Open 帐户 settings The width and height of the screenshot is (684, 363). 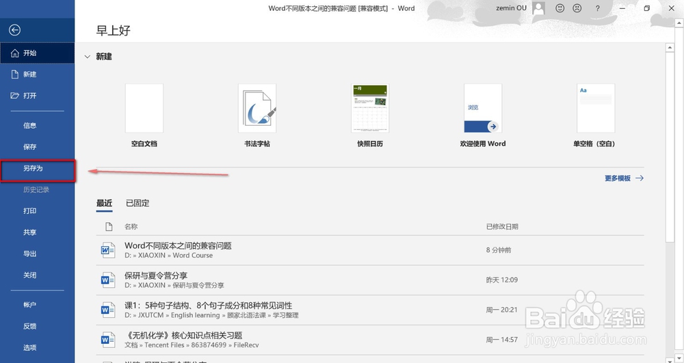click(x=37, y=305)
